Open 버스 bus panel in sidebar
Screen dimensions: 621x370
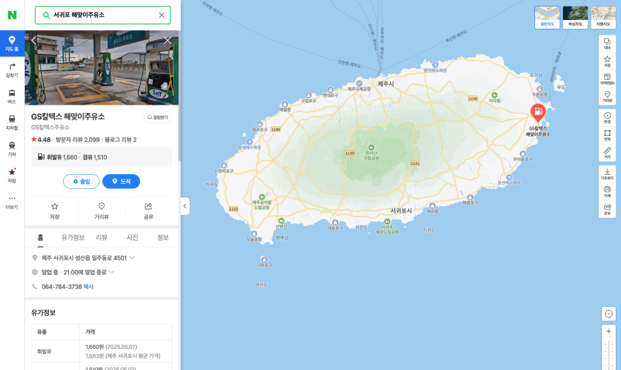[x=12, y=96]
